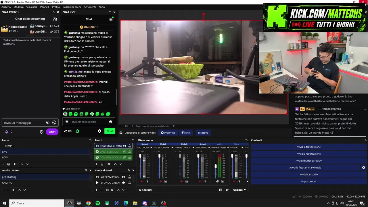Remove a scene in Vertical Scene panel
Screen dimensions: 368x207
[8, 190]
